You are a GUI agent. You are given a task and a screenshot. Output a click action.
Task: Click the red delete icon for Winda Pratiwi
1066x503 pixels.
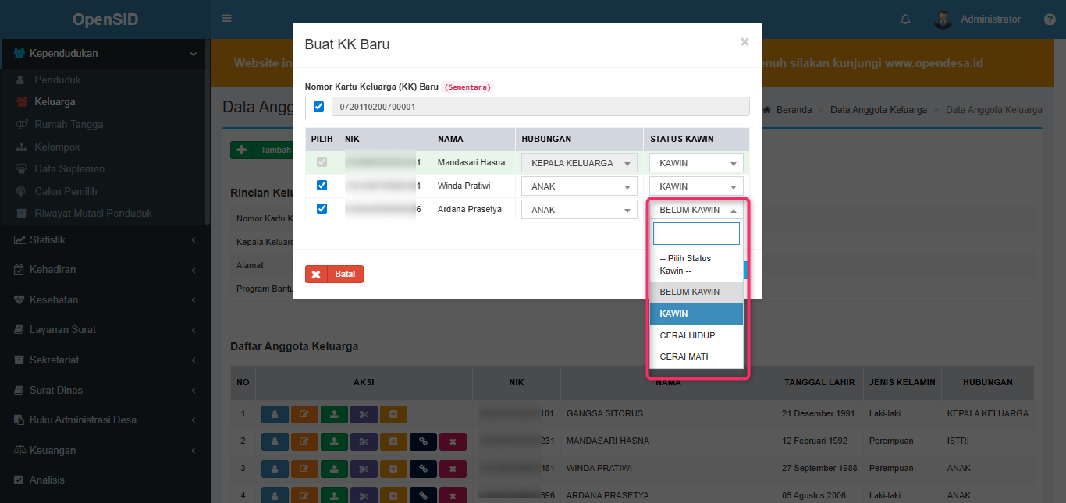point(453,469)
